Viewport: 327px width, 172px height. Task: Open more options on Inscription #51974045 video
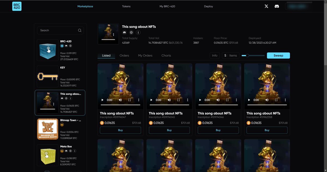tap(187, 100)
